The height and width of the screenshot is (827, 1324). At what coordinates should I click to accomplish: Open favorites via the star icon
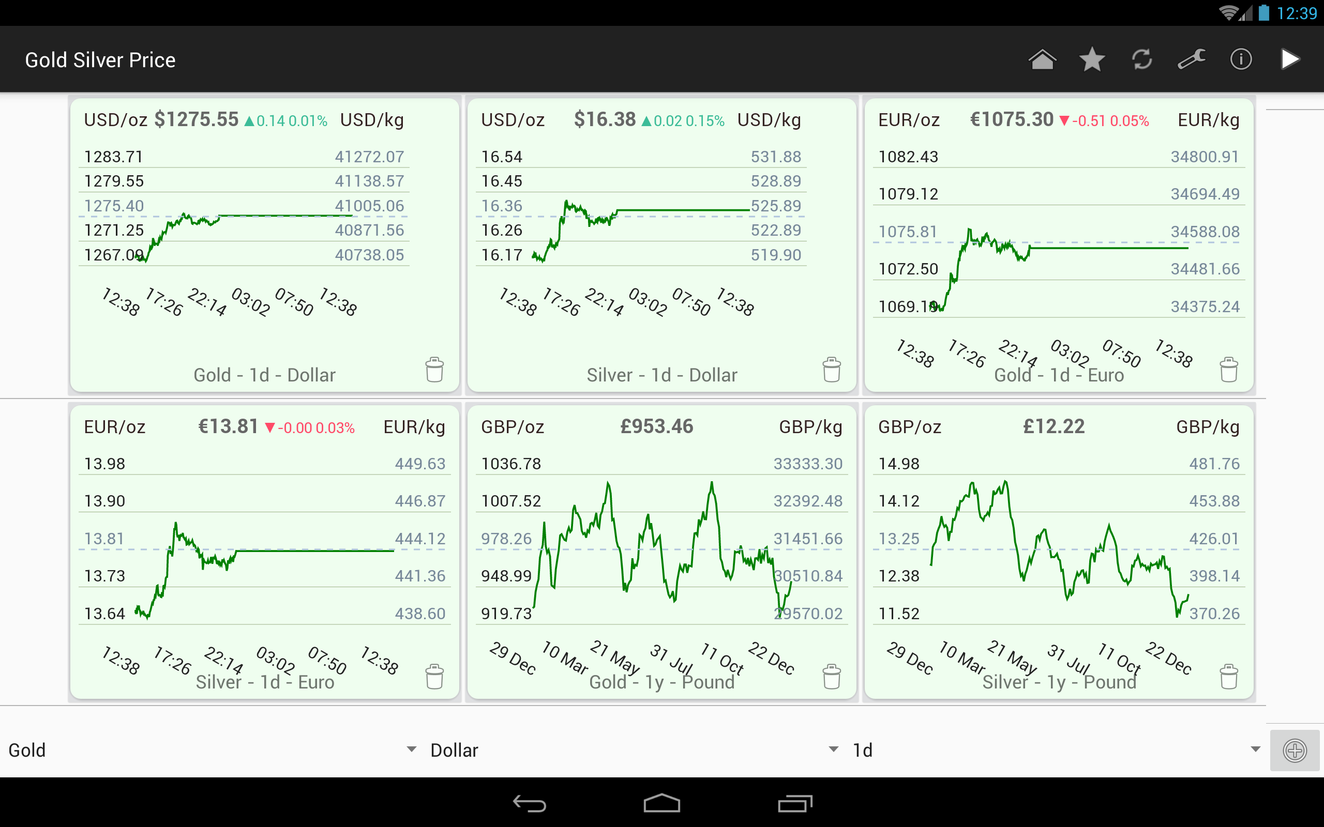(x=1092, y=59)
